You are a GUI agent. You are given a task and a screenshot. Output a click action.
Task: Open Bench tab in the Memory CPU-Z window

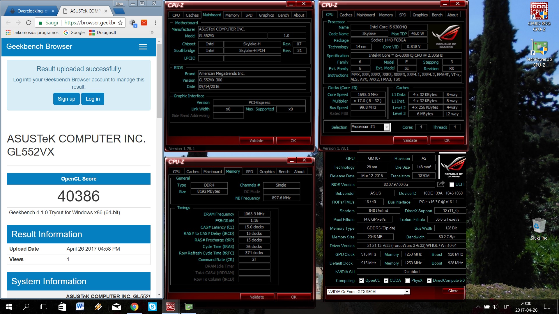[x=284, y=172]
